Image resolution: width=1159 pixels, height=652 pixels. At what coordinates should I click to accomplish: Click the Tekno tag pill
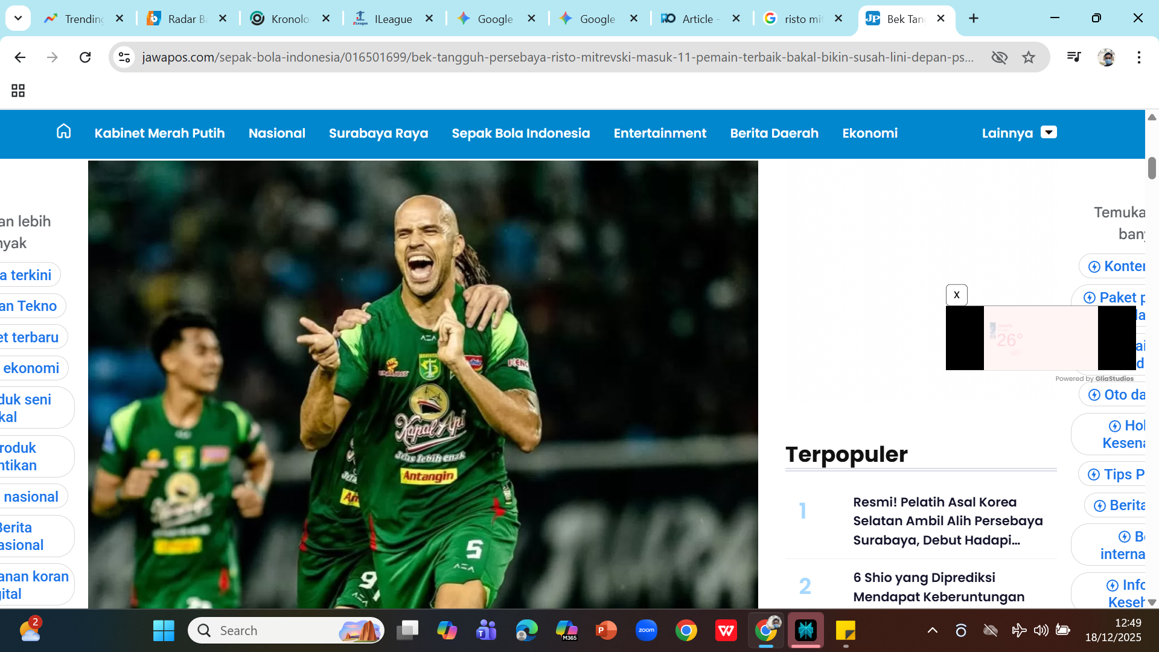coord(31,306)
